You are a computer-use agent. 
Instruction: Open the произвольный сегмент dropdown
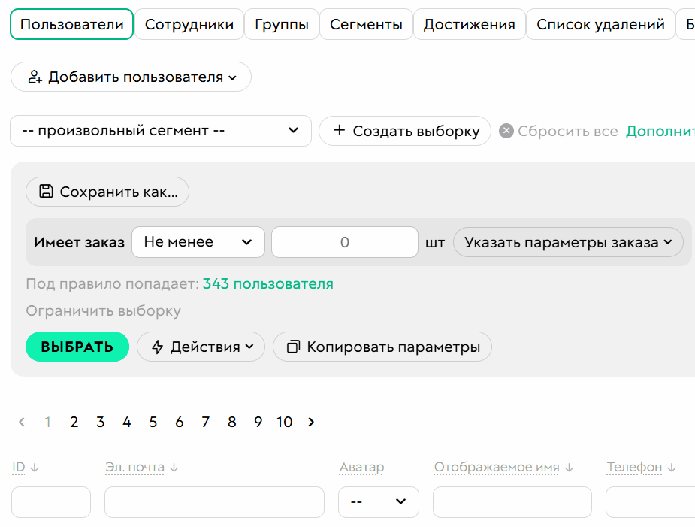[x=160, y=131]
